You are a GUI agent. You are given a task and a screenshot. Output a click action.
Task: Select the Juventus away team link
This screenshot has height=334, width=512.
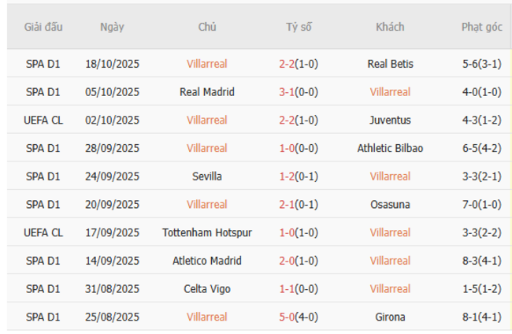coord(390,121)
